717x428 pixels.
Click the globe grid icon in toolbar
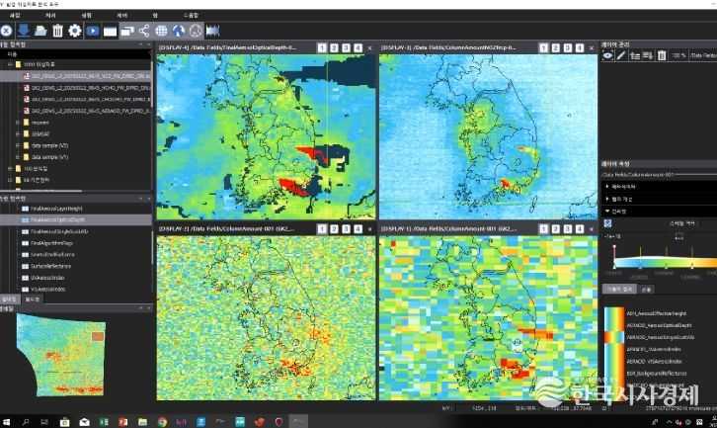[x=163, y=30]
